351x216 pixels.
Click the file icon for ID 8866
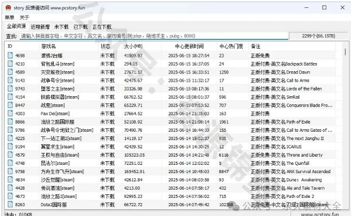click(x=10, y=121)
